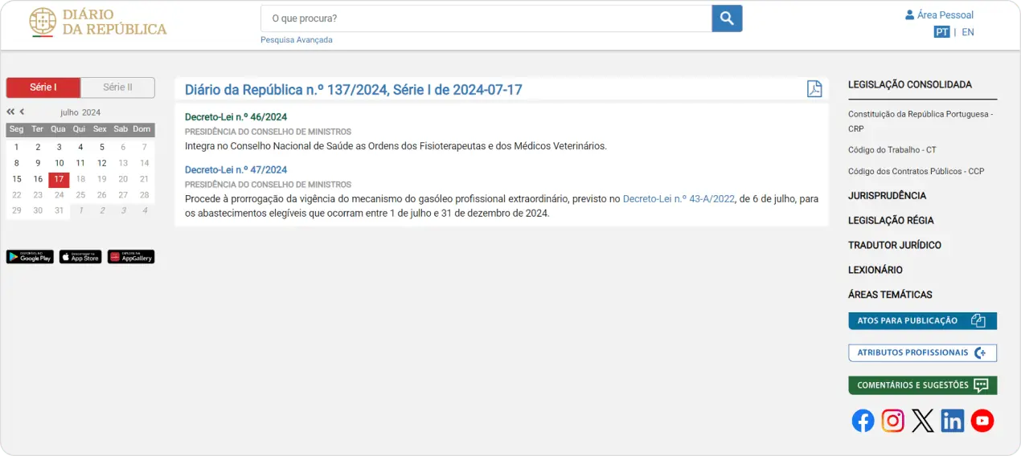Click the Diário da República logo
The image size is (1021, 456).
97,22
